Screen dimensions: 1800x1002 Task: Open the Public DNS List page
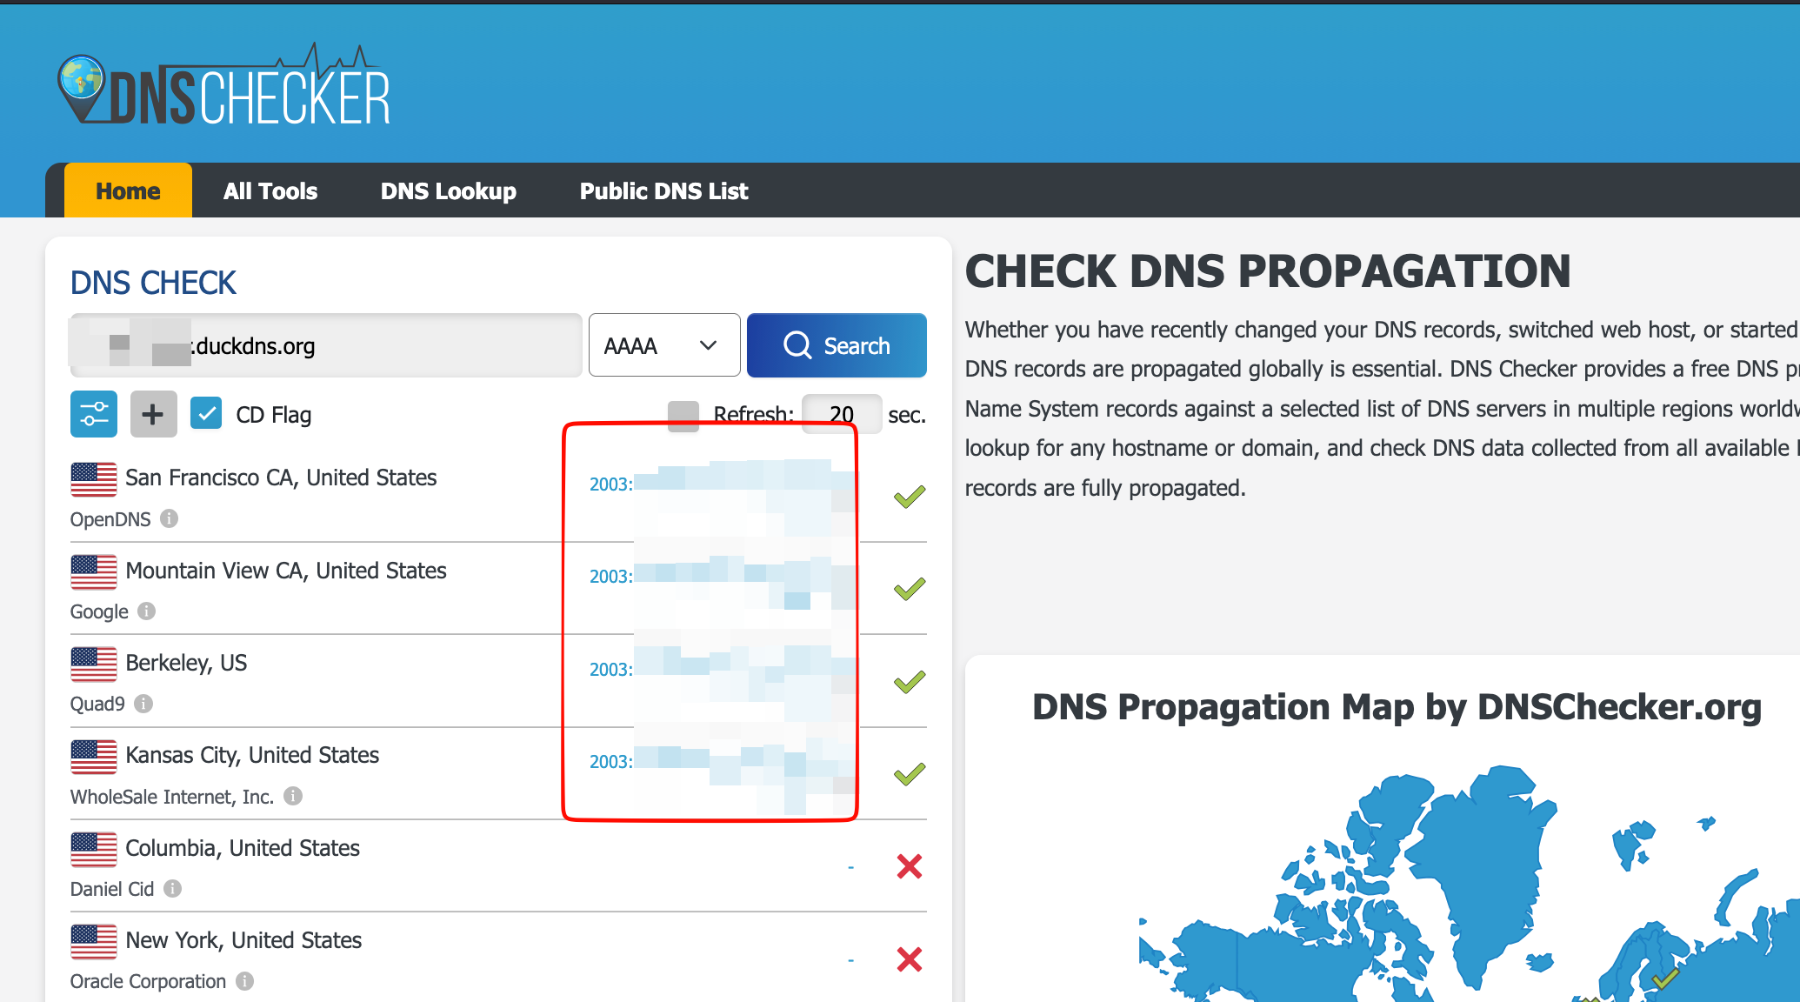coord(663,190)
